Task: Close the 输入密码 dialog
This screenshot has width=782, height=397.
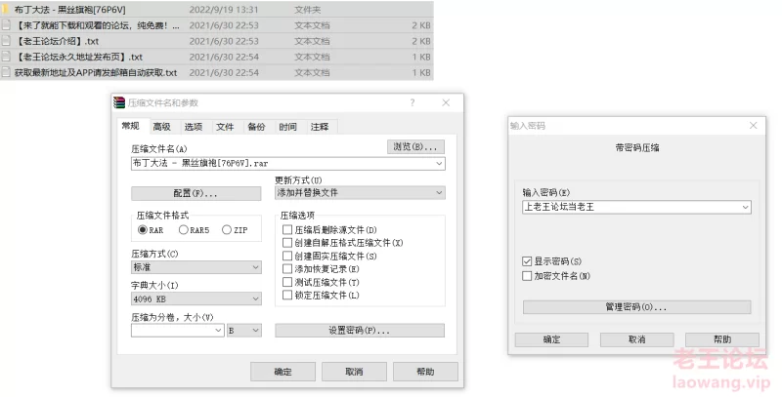Action: tap(753, 126)
